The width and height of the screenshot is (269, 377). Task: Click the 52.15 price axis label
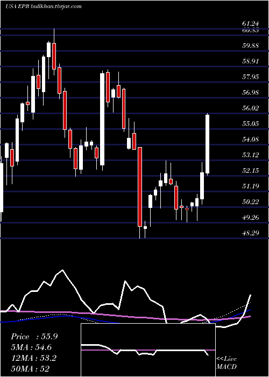251,171
